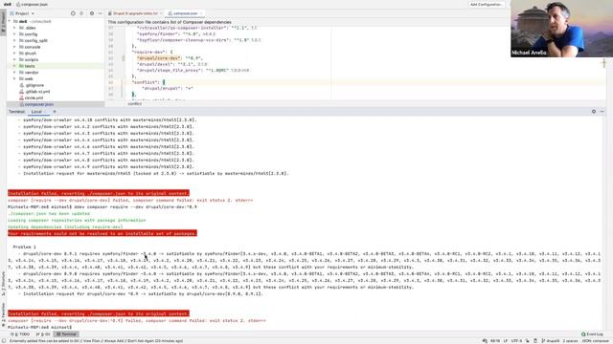
Task: Click the tool windows toggle icon in status bar corner
Action: [x=4, y=341]
